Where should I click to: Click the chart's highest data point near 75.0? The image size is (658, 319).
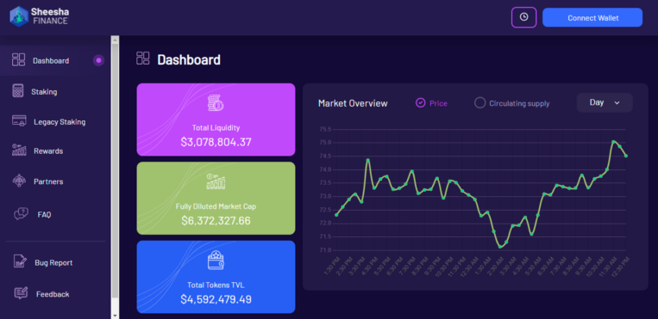(x=613, y=142)
